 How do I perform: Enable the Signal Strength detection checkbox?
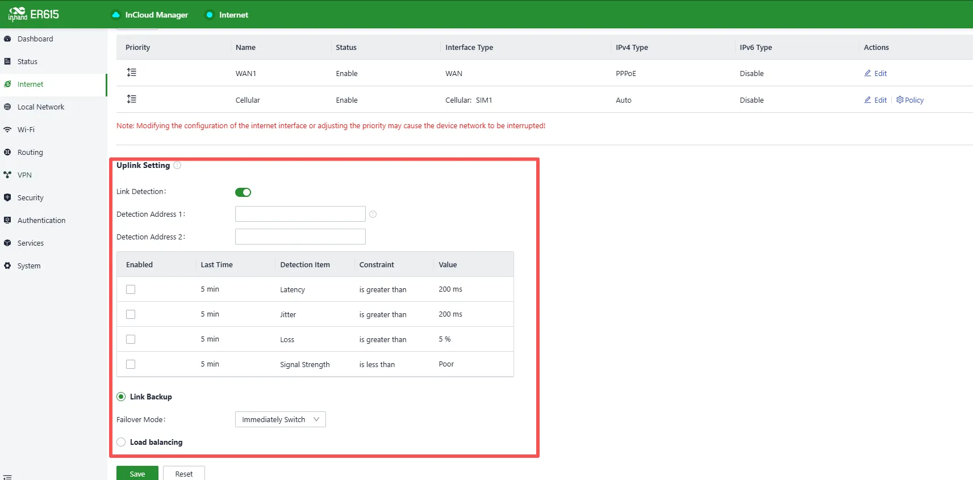(x=131, y=364)
